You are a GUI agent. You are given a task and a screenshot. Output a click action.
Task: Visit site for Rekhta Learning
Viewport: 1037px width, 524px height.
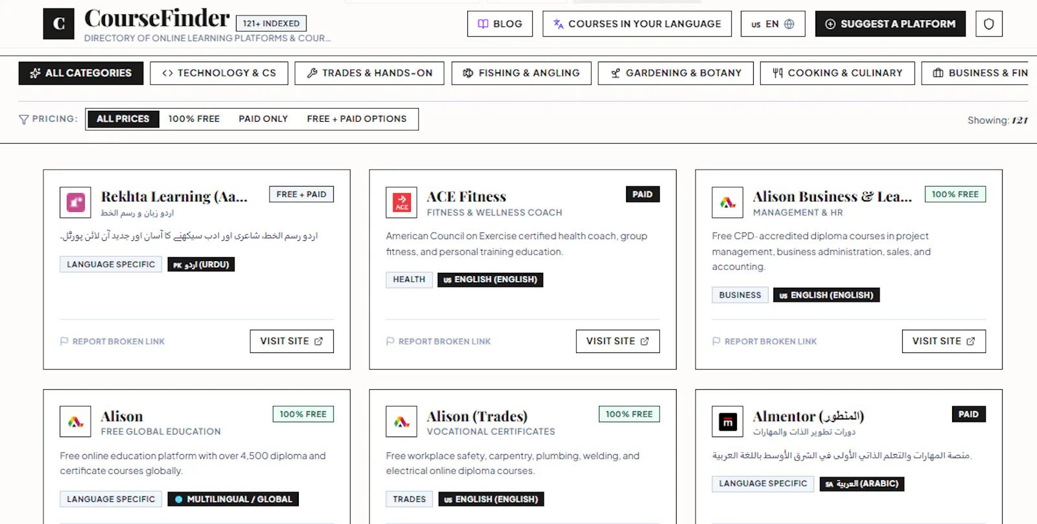click(292, 341)
